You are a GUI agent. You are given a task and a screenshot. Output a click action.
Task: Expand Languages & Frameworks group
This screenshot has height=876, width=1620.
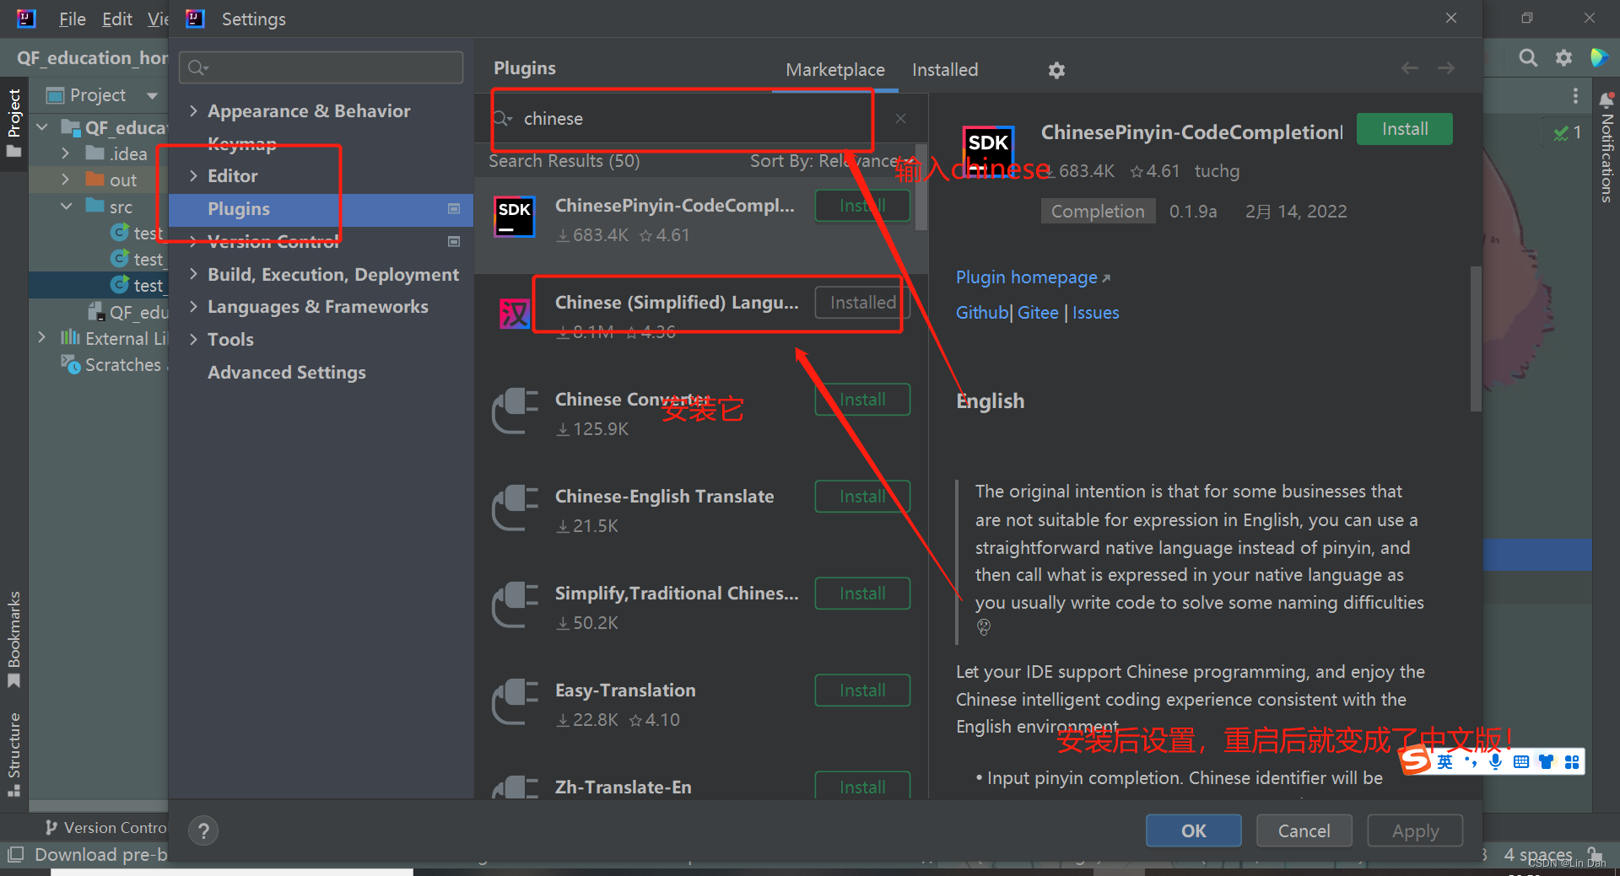pos(193,306)
